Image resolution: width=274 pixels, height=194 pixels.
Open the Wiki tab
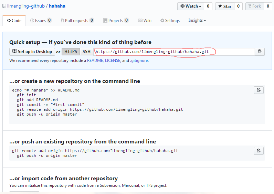coord(145,21)
